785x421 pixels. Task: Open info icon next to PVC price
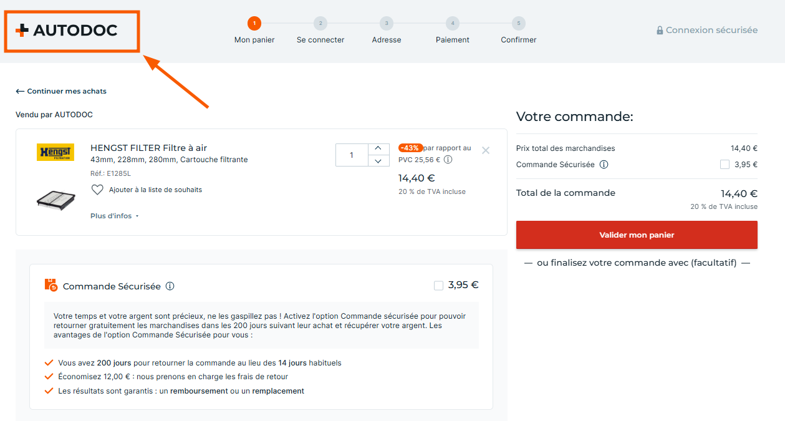[448, 160]
